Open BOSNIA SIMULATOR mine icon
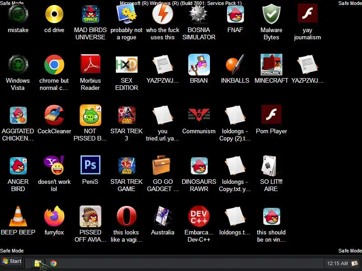 pyautogui.click(x=199, y=14)
